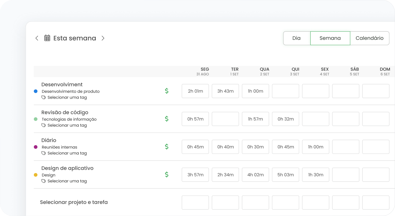Toggle billable dollar icon for Diário row
Viewport: 395px width, 216px height.
click(166, 147)
